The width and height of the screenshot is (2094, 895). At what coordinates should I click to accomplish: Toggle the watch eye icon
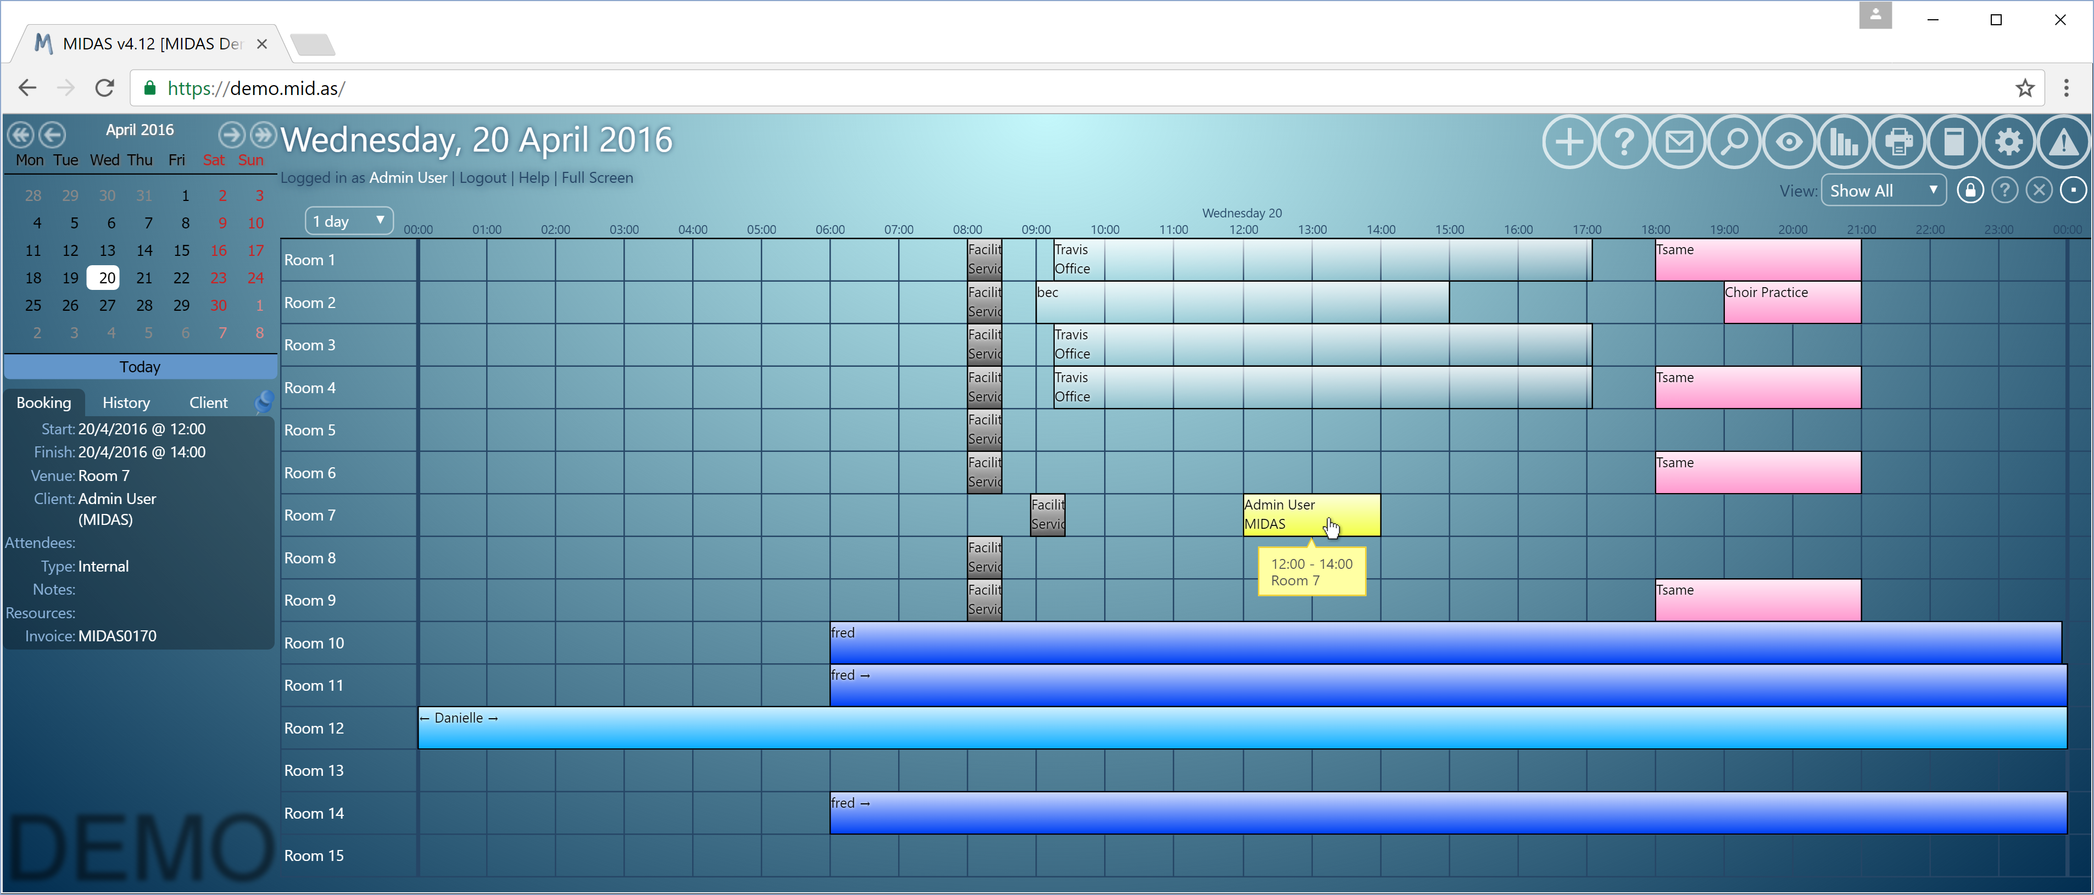point(1789,142)
